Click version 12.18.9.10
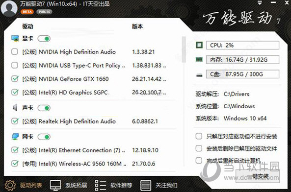The width and height of the screenshot is (291, 192). click(x=145, y=150)
